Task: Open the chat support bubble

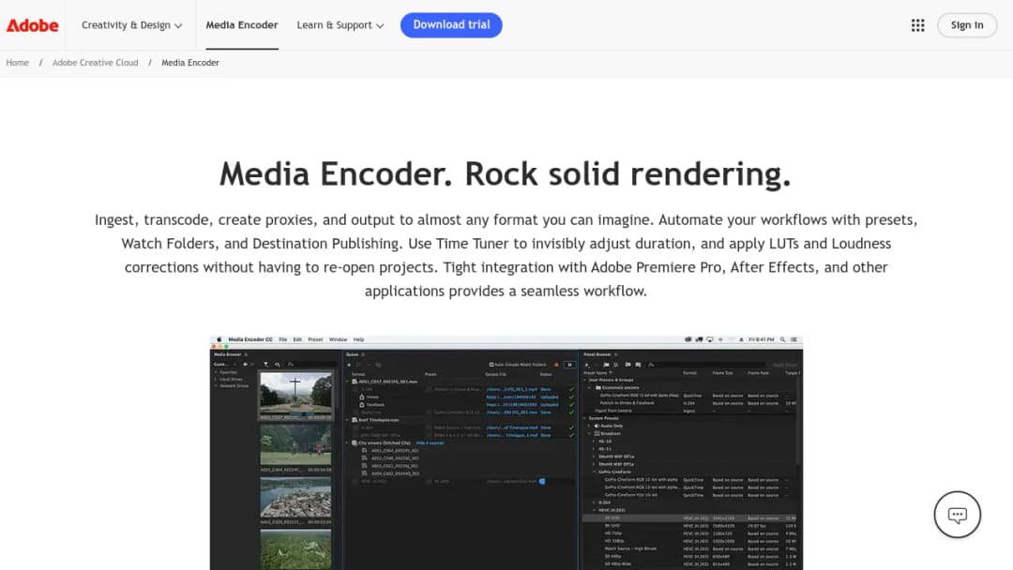Action: (x=957, y=515)
